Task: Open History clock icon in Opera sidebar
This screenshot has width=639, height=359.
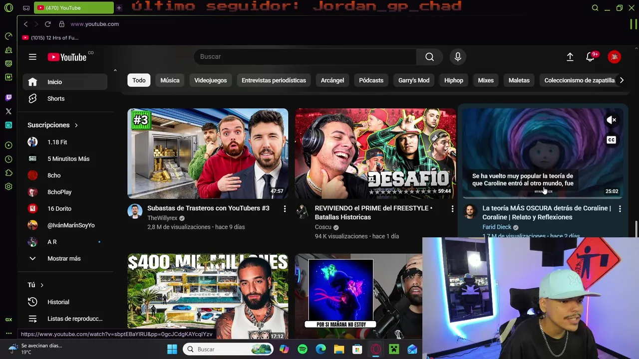Action: [8, 159]
